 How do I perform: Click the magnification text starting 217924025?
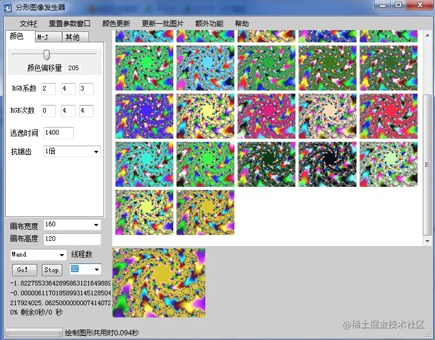pos(60,303)
